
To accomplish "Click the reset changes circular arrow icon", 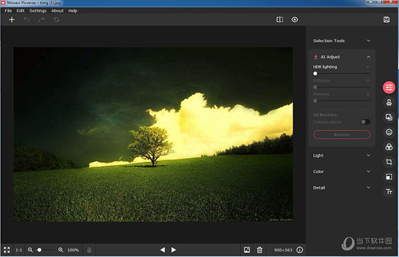I will click(x=57, y=19).
